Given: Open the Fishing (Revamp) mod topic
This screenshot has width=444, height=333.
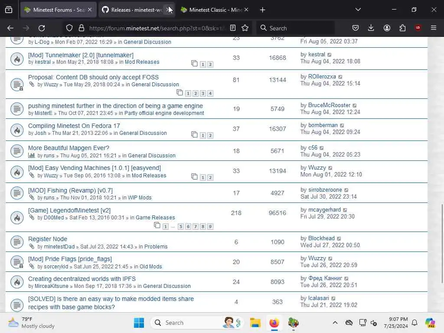Looking at the screenshot, I should point(70,190).
